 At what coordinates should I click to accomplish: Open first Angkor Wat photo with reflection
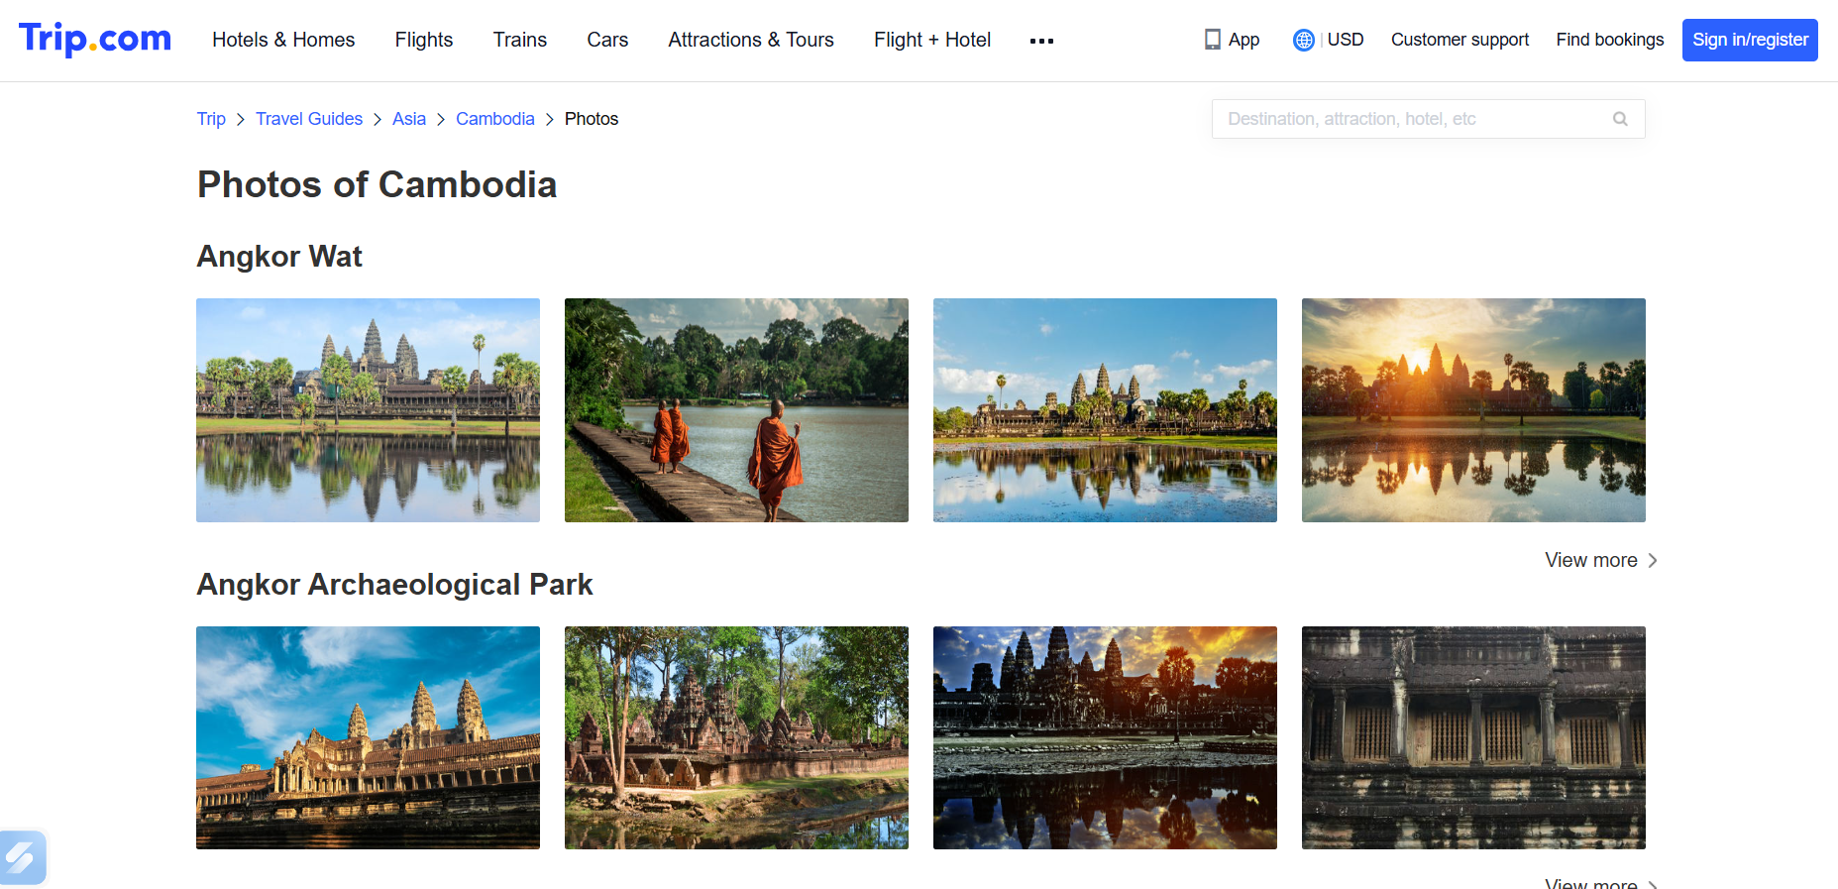coord(368,410)
